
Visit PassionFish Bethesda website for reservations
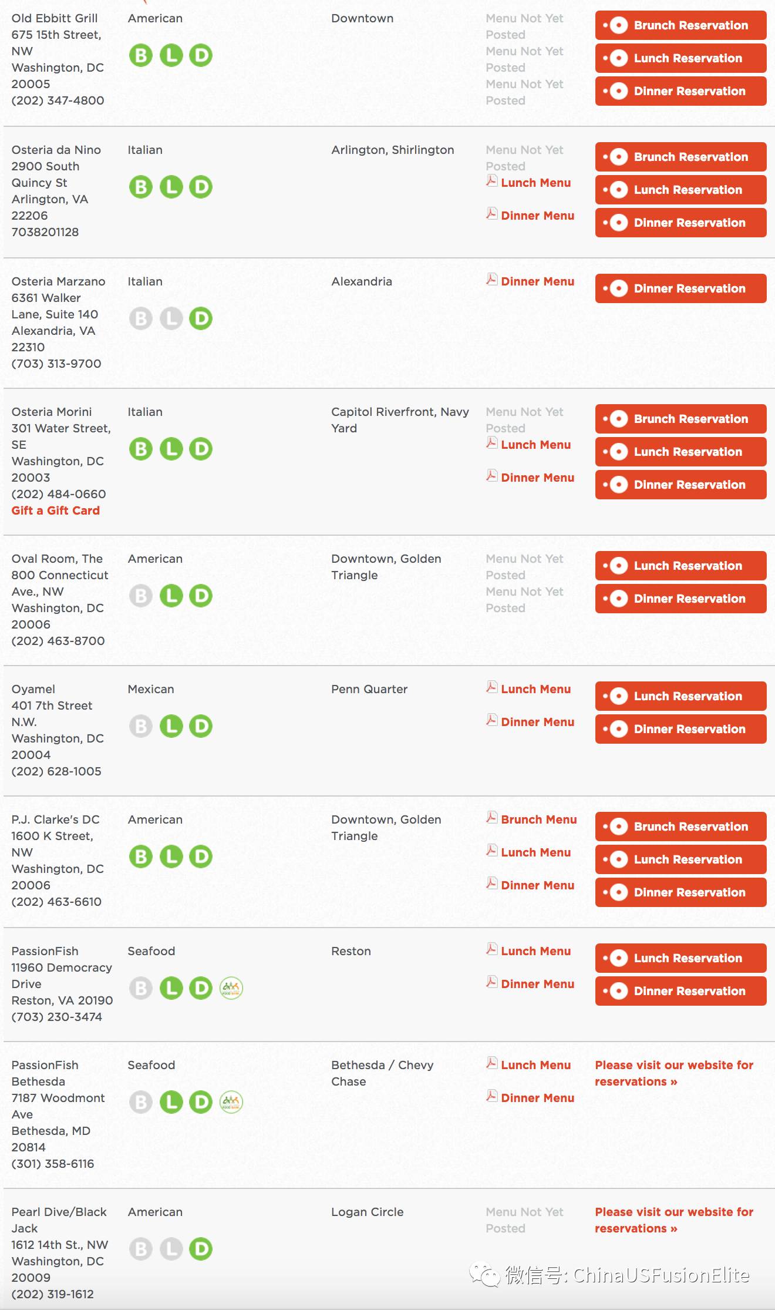(x=674, y=1073)
